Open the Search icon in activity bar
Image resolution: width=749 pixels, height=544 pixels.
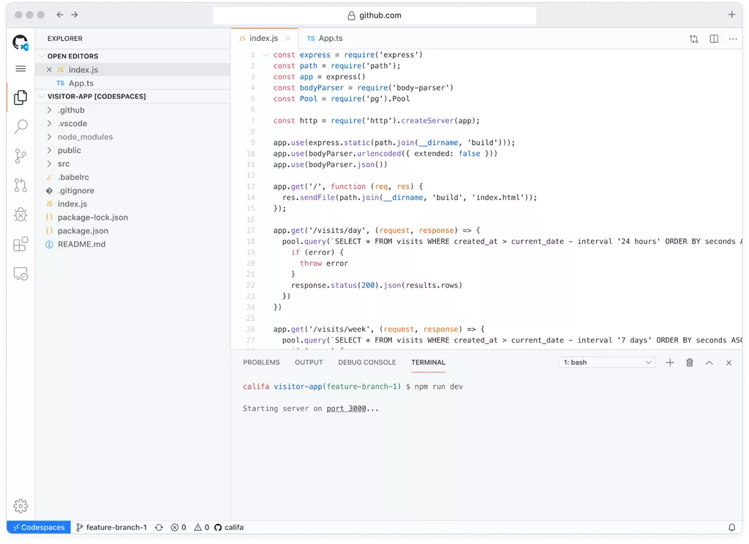[20, 127]
